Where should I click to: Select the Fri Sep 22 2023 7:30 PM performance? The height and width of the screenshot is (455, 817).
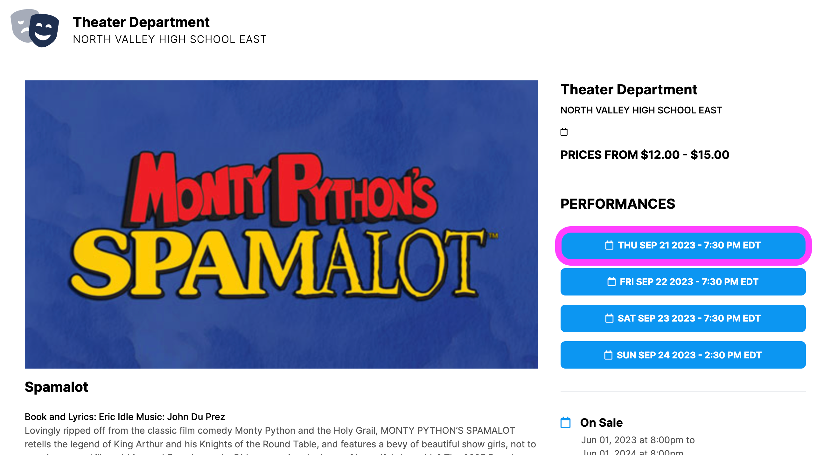(683, 282)
